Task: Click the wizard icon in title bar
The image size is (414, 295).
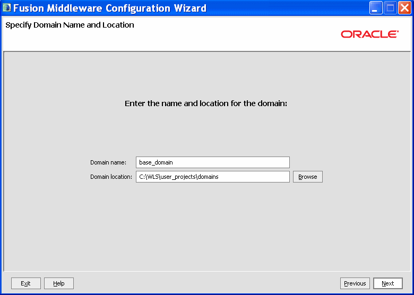Action: click(6, 7)
